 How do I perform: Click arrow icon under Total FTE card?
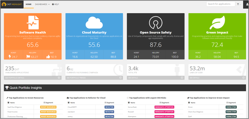[x=182, y=78]
